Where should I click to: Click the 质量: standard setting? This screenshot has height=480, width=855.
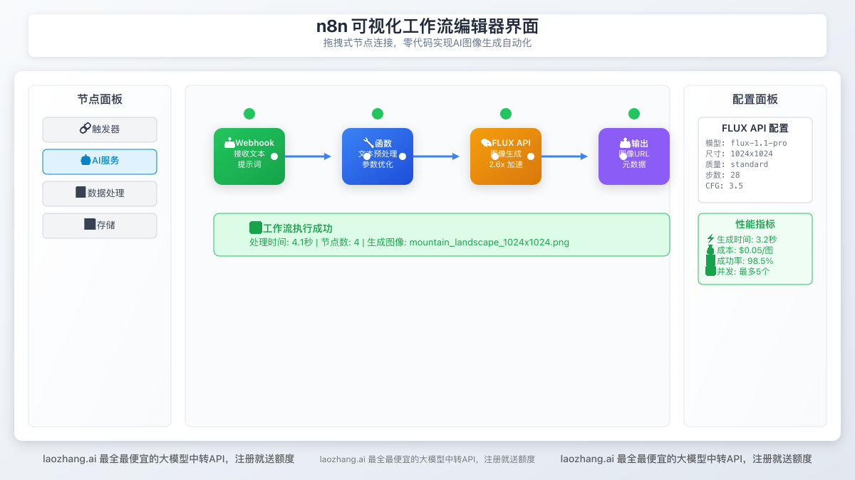tap(736, 164)
